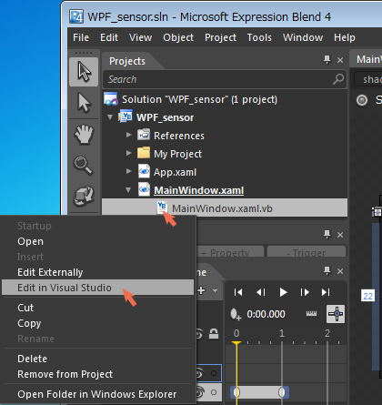Click the References folder icon

(144, 135)
